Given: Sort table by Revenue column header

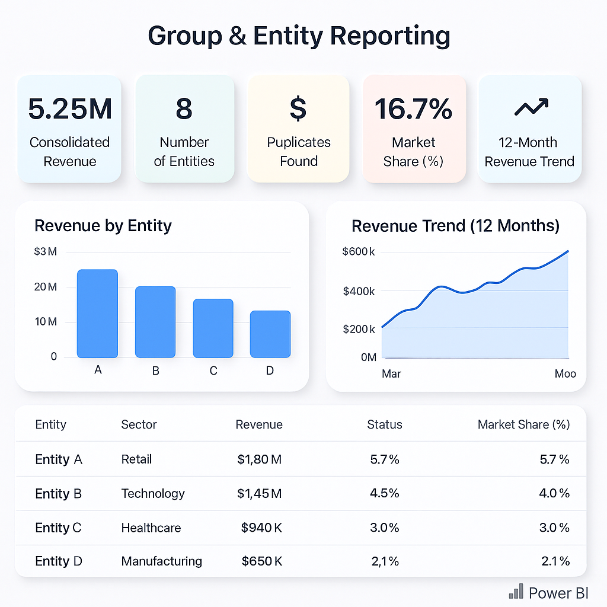Looking at the screenshot, I should (259, 424).
